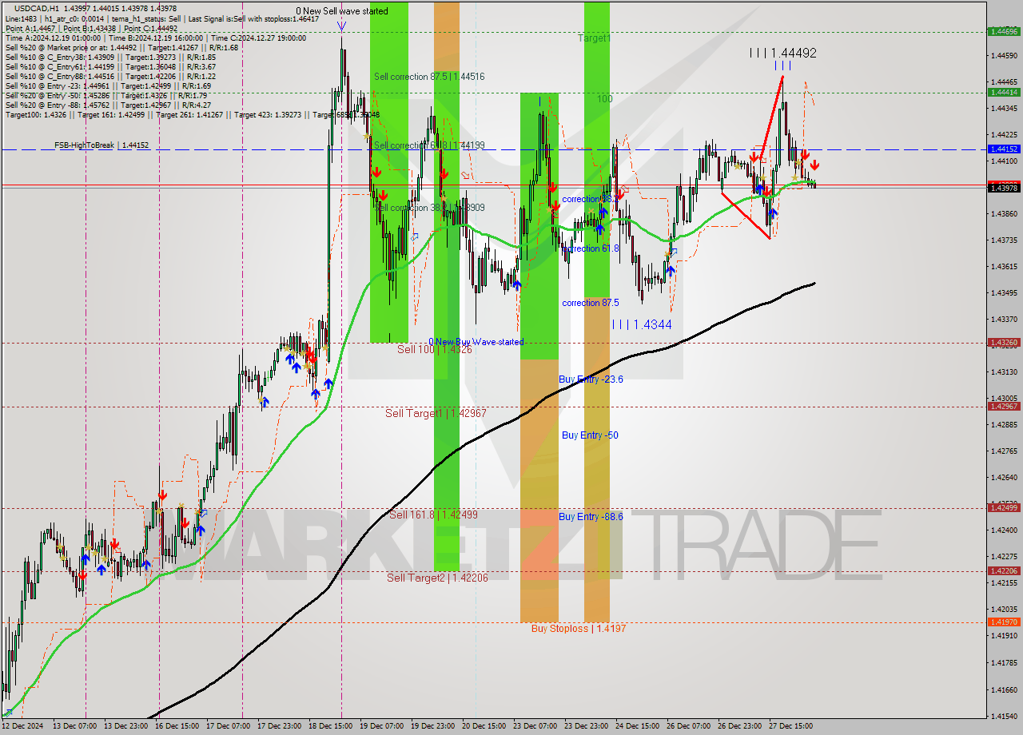Screen dimensions: 1023x735
Task: Click the 1.43005 price axis value
Action: (x=1004, y=398)
